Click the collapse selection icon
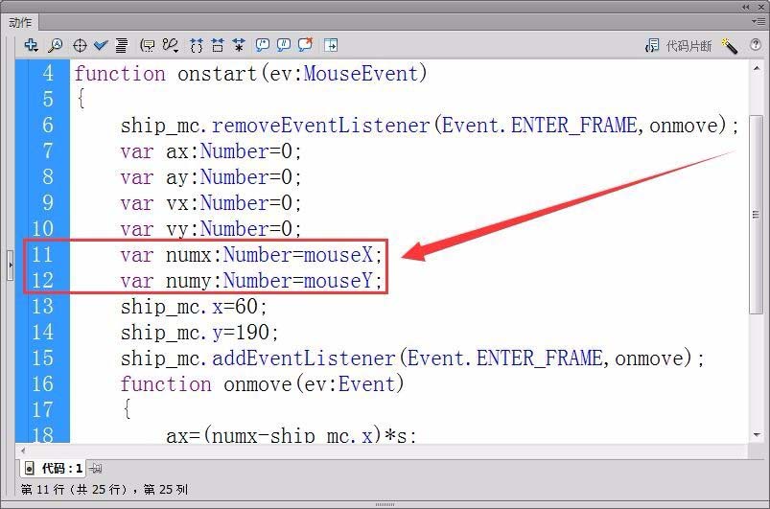 click(218, 46)
